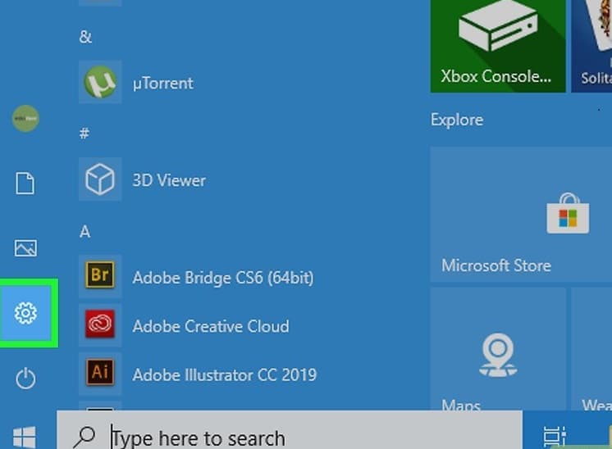This screenshot has width=612, height=449.
Task: Click the 'A' letter group header
Action: pyautogui.click(x=84, y=232)
